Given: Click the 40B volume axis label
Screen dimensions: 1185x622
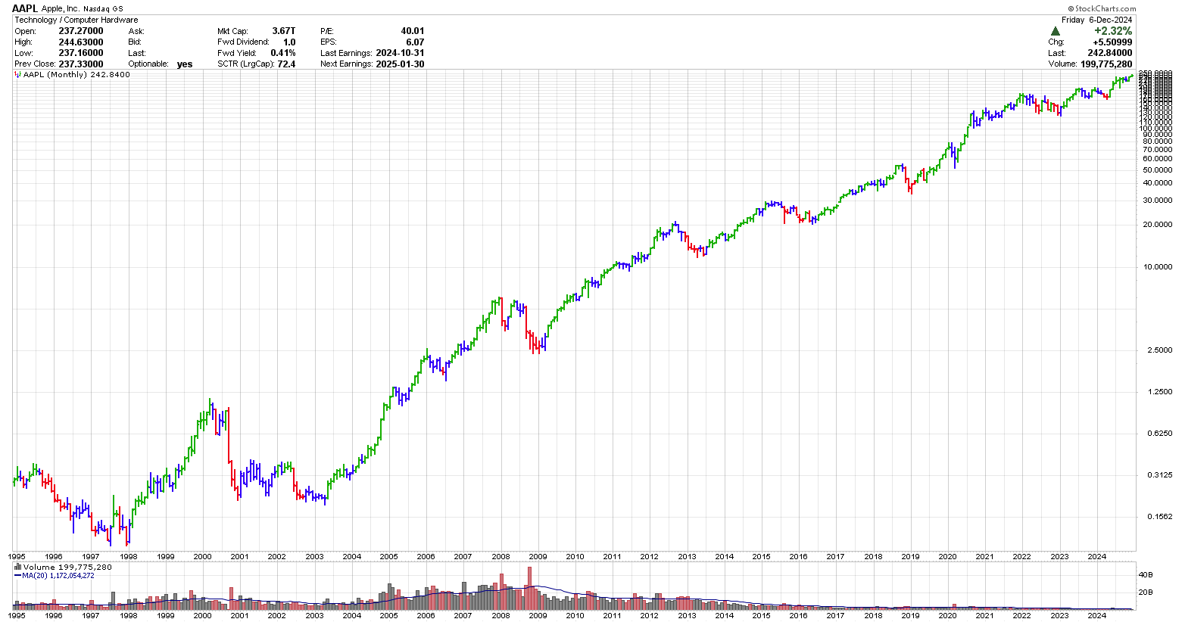Looking at the screenshot, I should pos(1146,574).
